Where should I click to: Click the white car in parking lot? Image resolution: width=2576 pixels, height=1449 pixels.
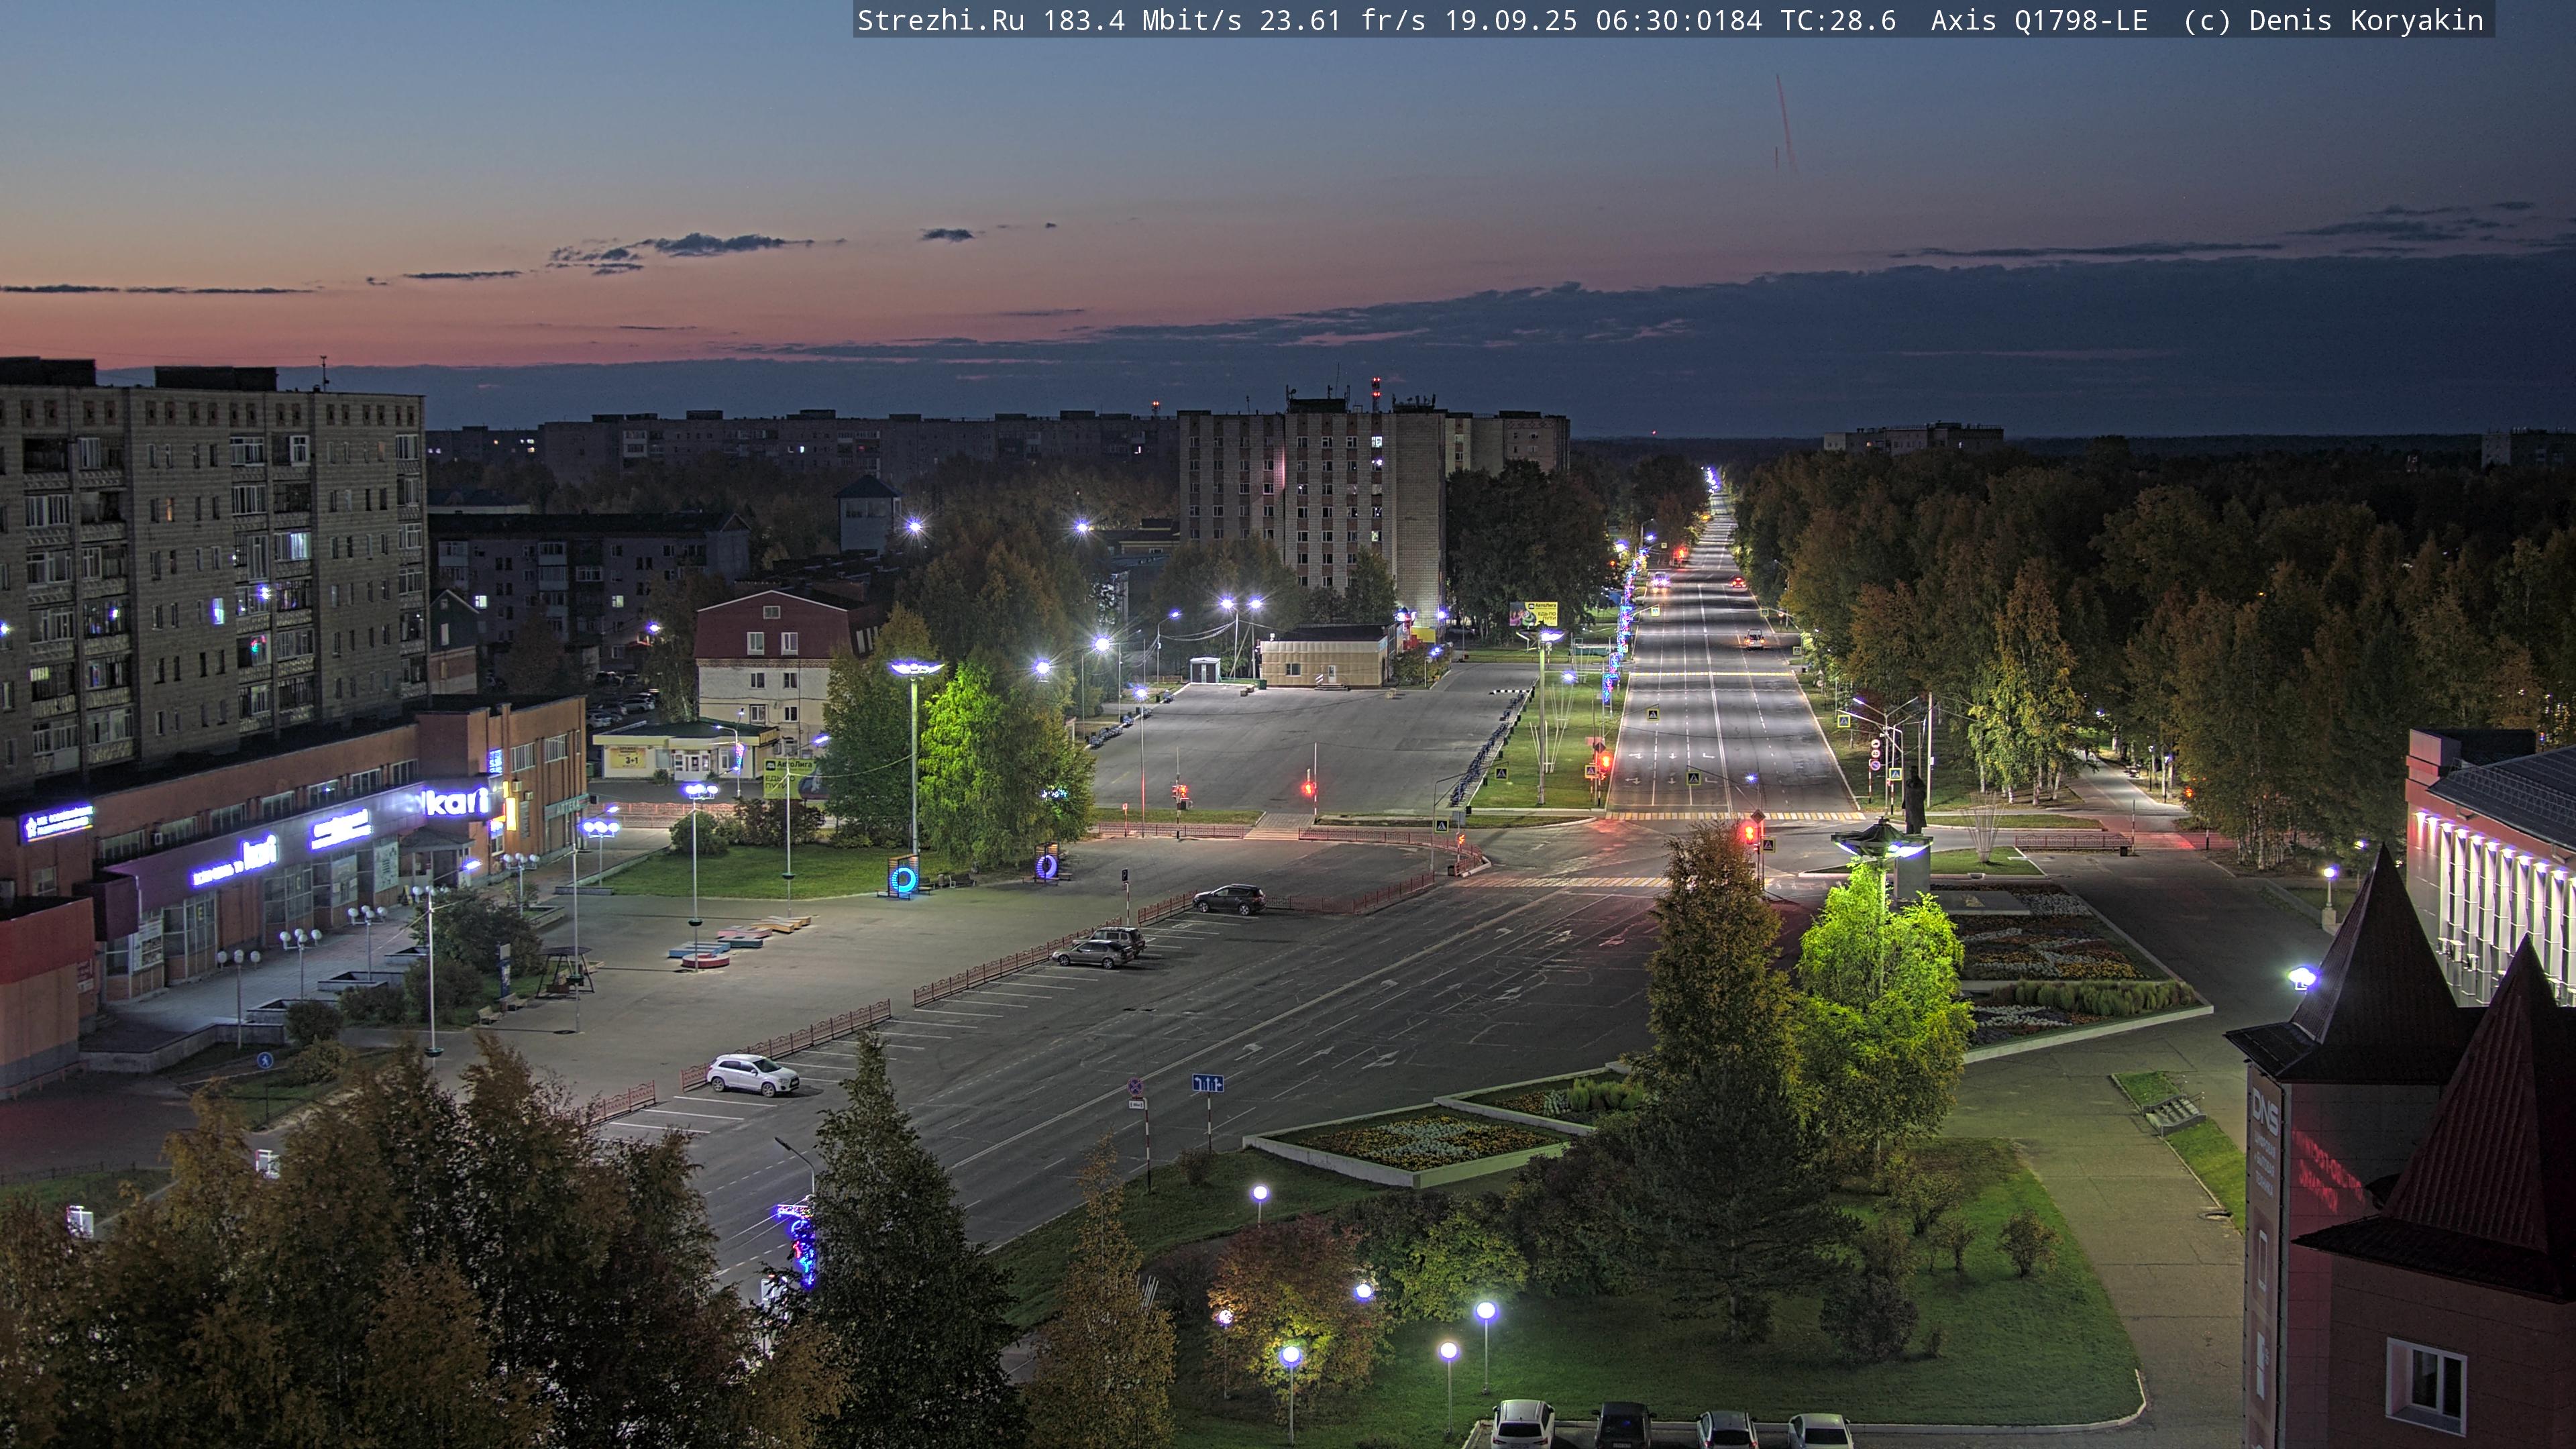(x=752, y=1075)
